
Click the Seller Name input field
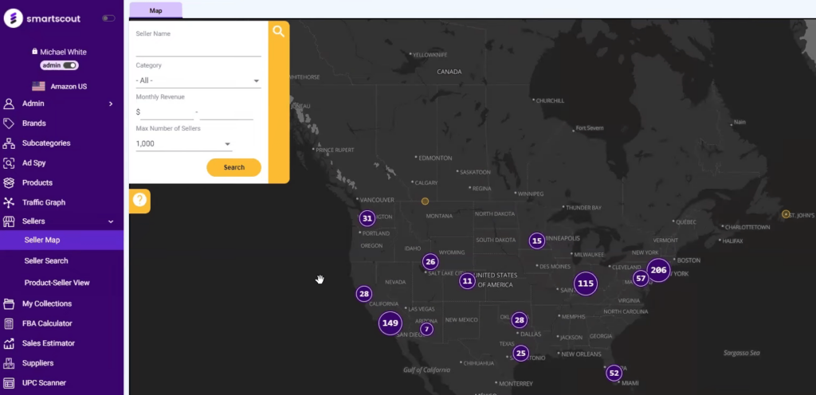(x=198, y=49)
